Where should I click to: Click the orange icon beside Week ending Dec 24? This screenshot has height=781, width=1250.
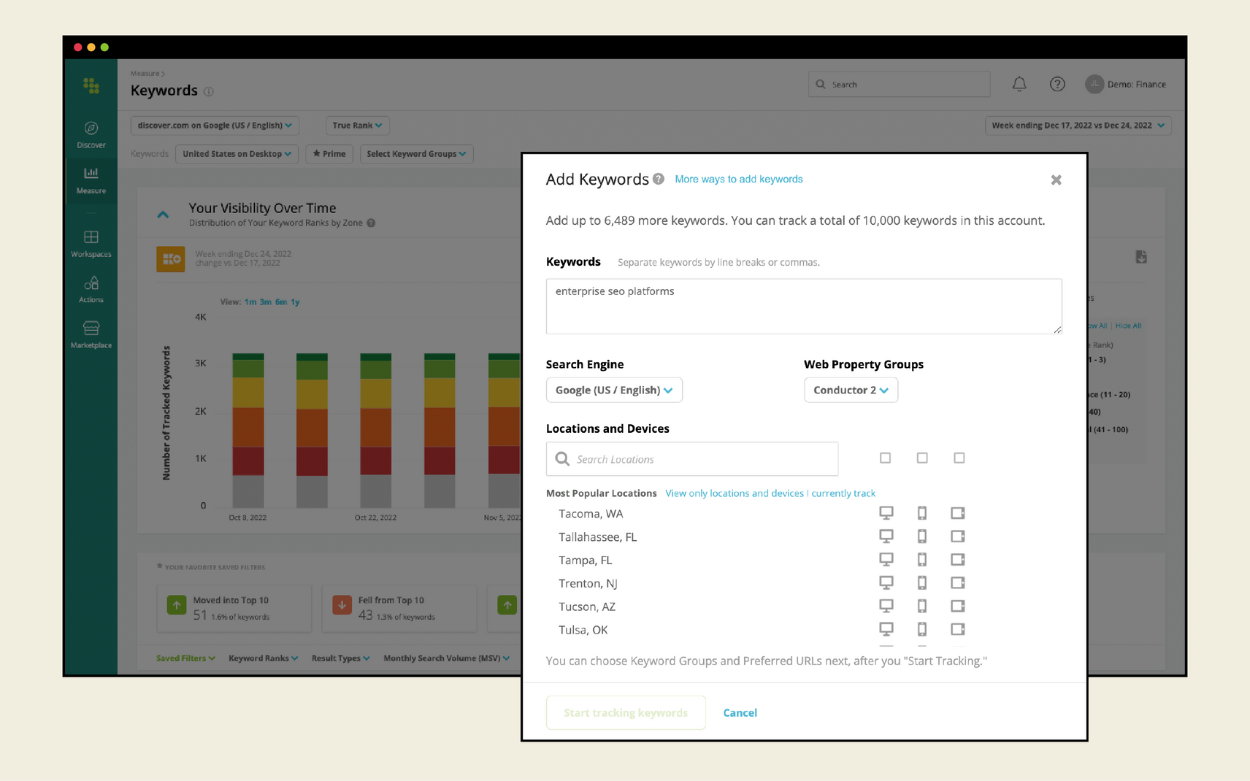pyautogui.click(x=171, y=259)
